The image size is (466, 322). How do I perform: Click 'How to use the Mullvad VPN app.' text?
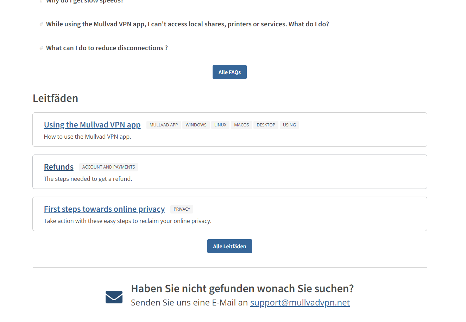coord(87,137)
